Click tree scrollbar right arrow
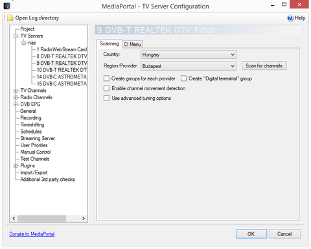Image resolution: width=311 pixels, height=249 pixels. (84, 219)
